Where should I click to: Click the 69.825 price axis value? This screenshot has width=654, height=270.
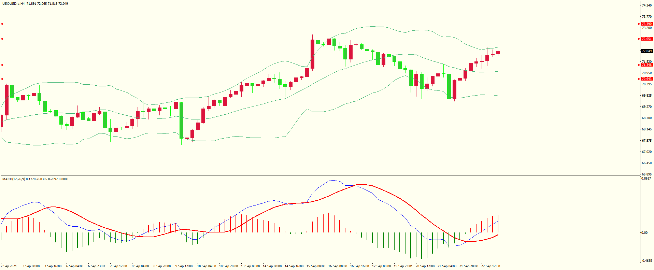[x=647, y=96]
